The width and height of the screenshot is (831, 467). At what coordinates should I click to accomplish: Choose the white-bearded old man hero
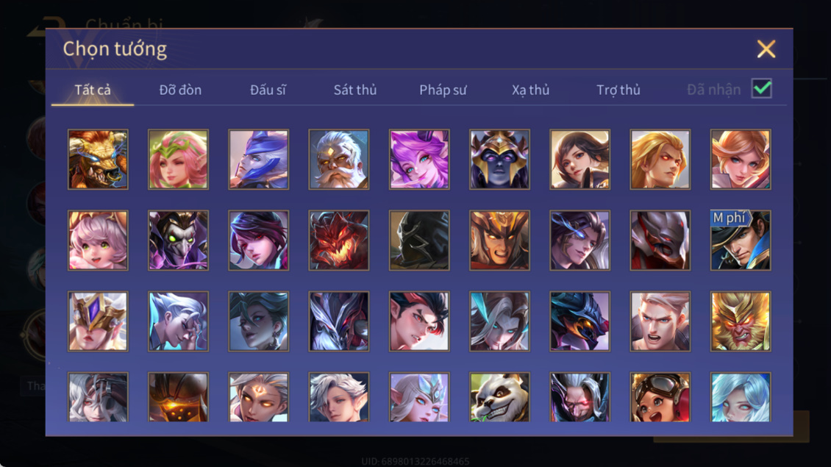339,160
